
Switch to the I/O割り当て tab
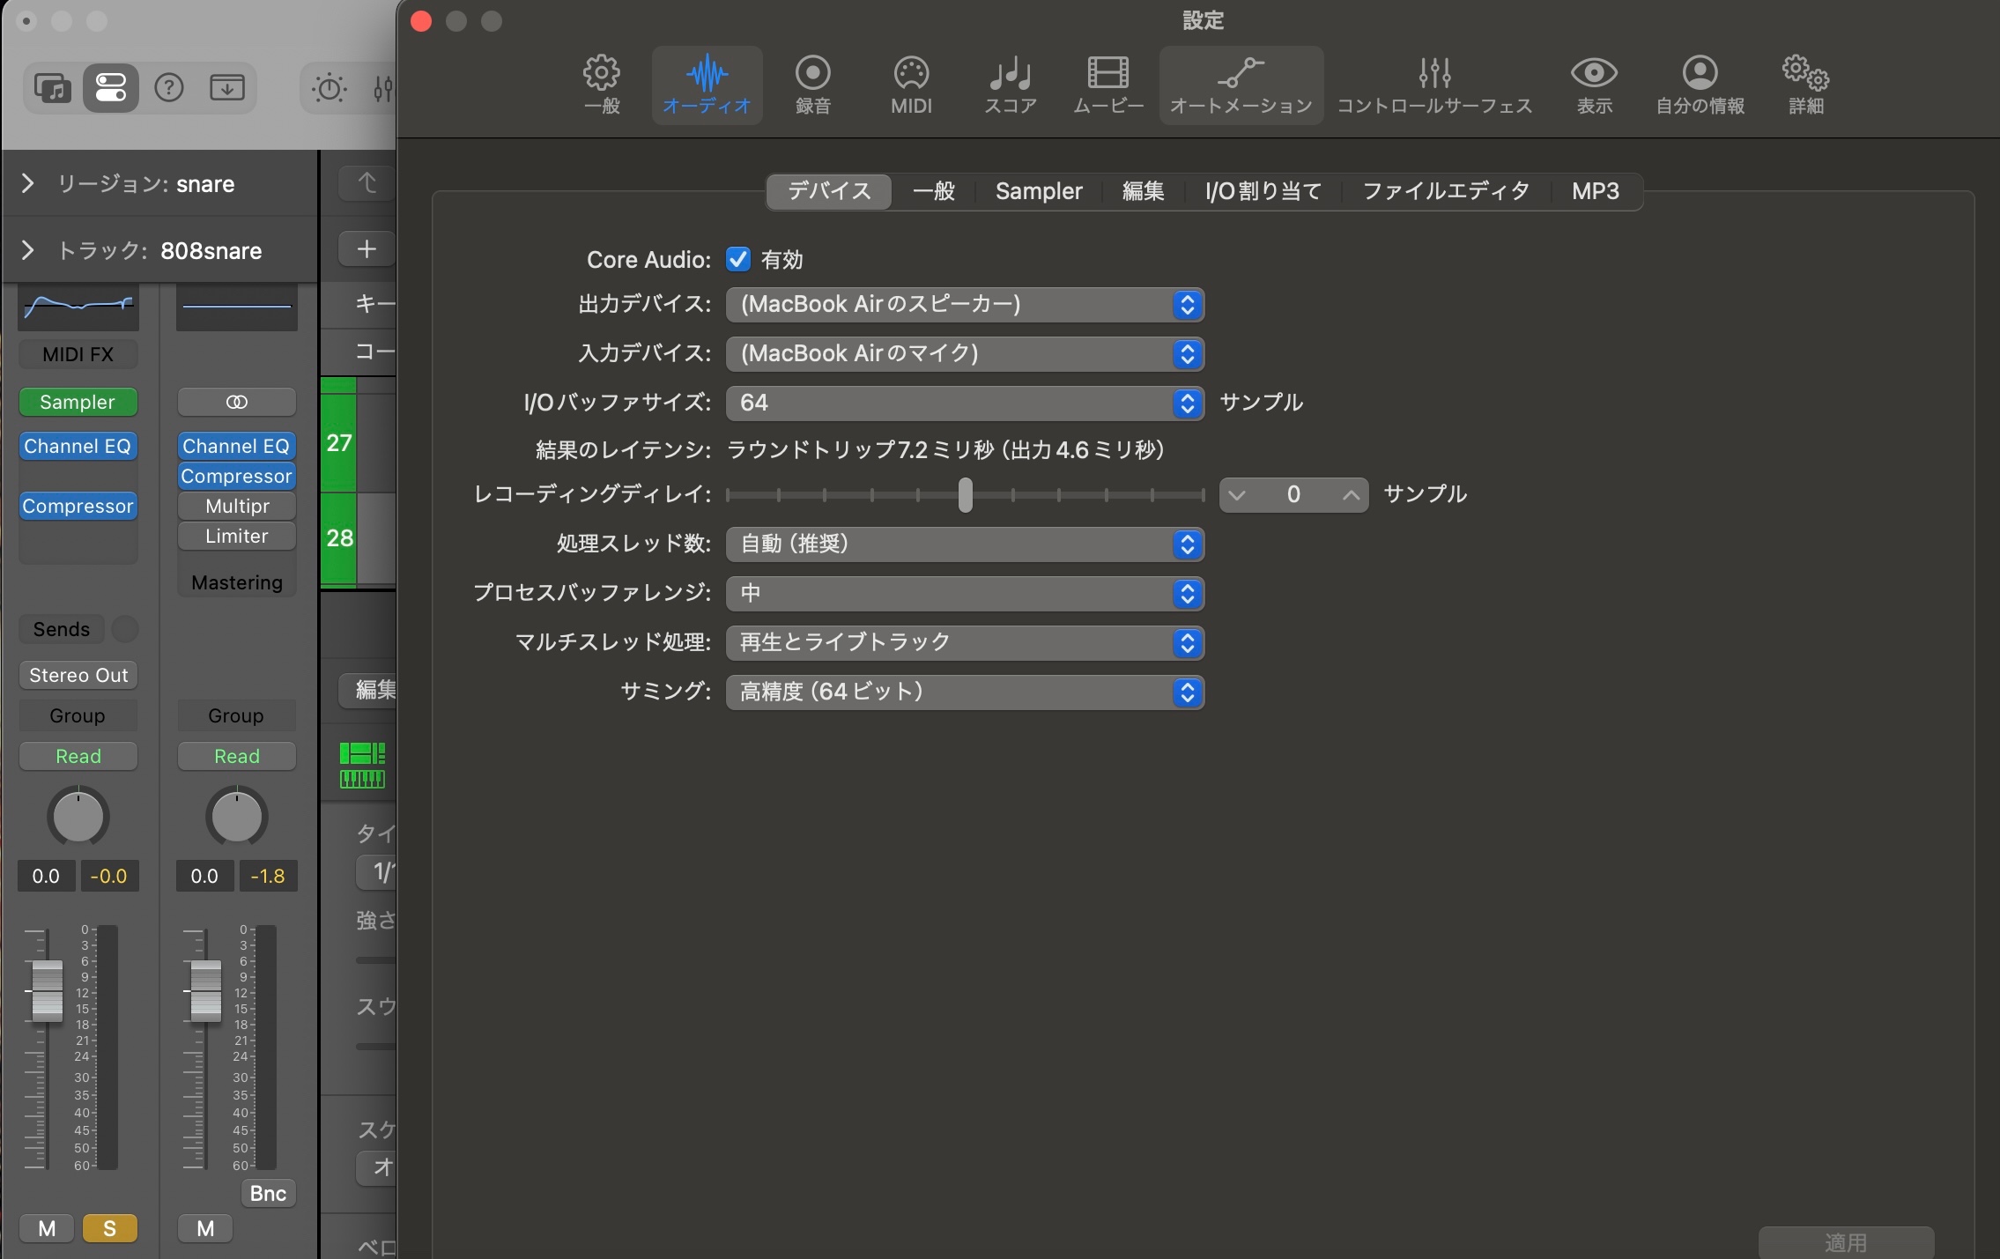click(x=1263, y=191)
